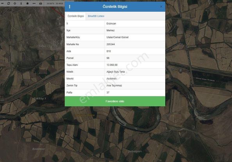Click the refresh arrows toolbar icon
232x162 pixels.
[x=9, y=3]
